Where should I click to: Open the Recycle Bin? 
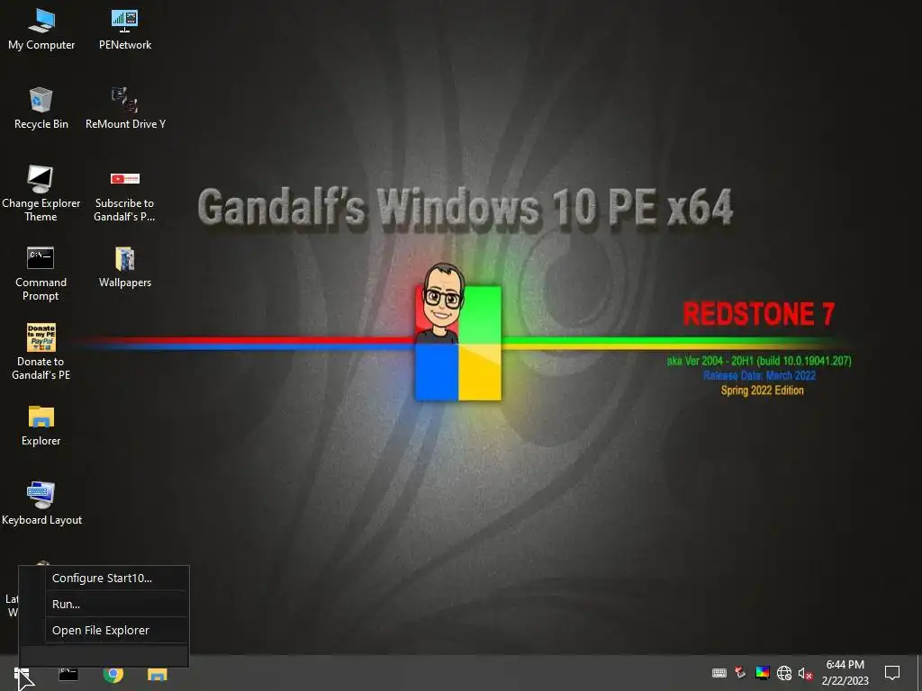[41, 109]
